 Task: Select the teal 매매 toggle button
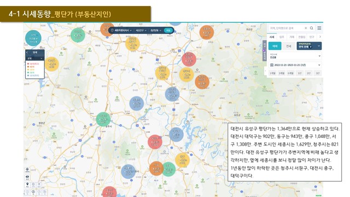click(x=275, y=46)
